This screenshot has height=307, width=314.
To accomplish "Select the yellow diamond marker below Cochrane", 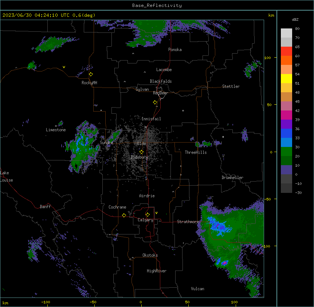I will (x=124, y=215).
